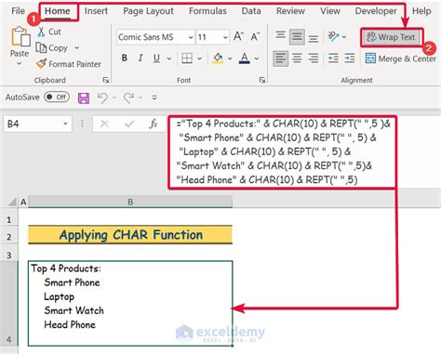Click the Name Box showing B4

coord(33,125)
